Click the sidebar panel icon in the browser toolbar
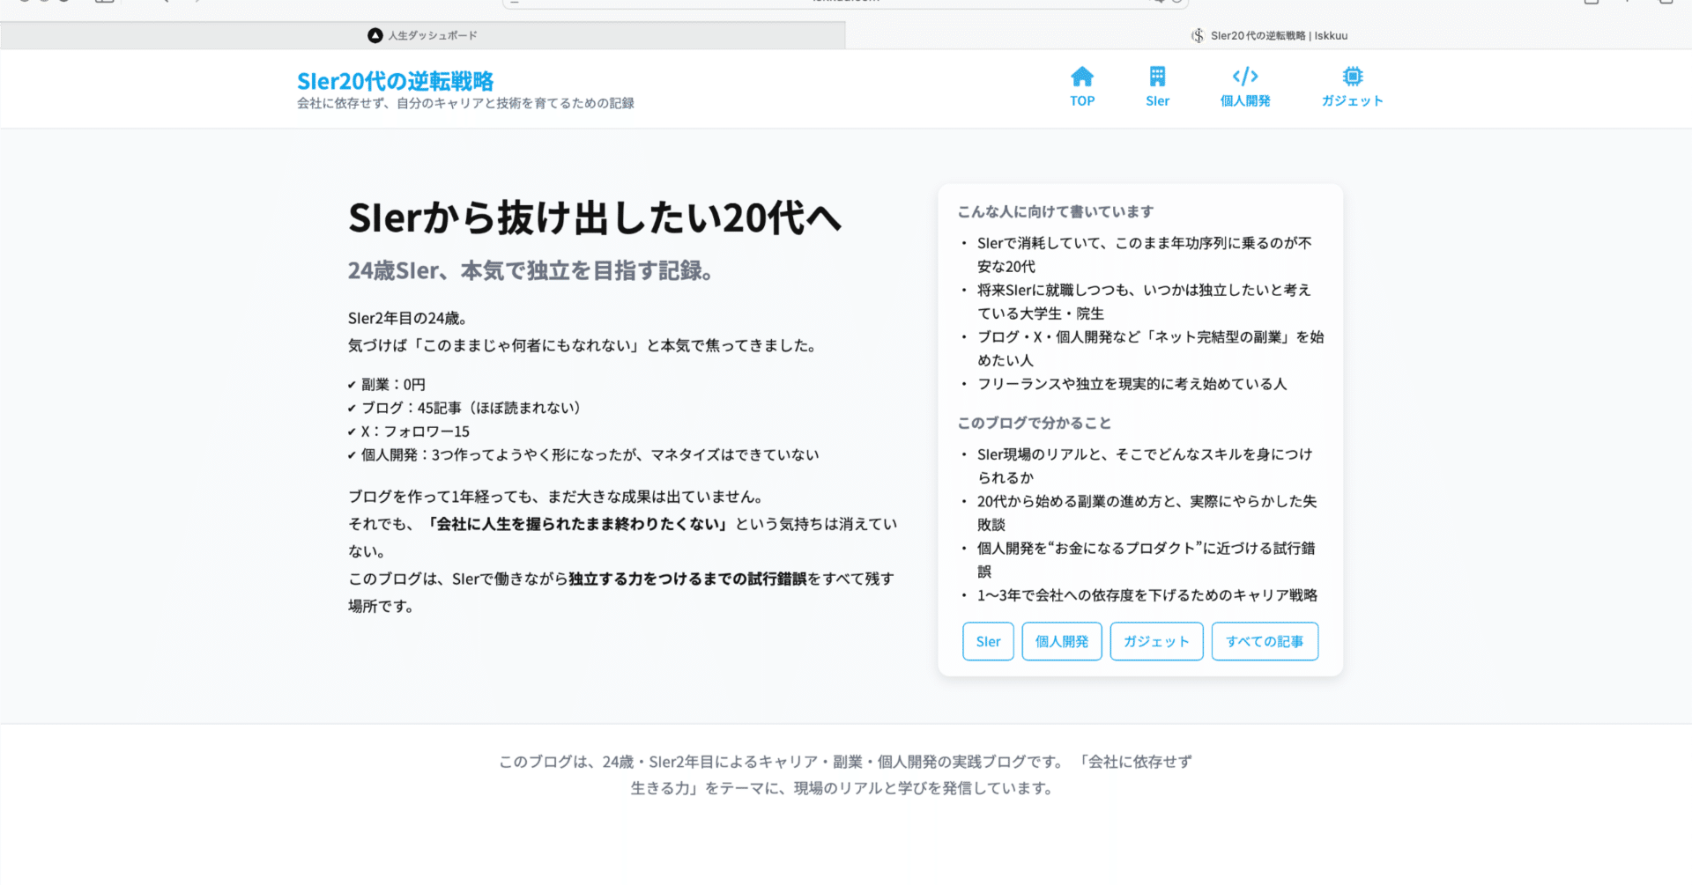 (x=104, y=2)
